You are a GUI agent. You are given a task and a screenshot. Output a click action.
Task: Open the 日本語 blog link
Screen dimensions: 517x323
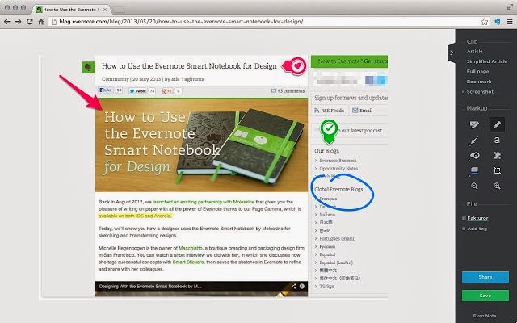pos(326,223)
